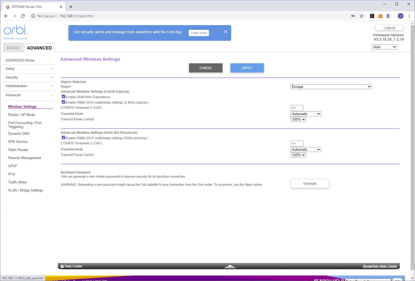
Task: Bookmark this page with the star icon
Action: tap(362, 16)
